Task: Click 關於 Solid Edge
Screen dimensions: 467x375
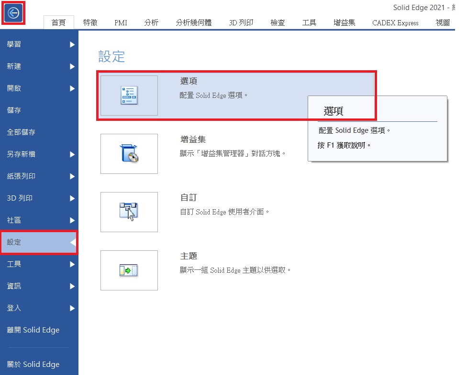Action: pos(39,364)
